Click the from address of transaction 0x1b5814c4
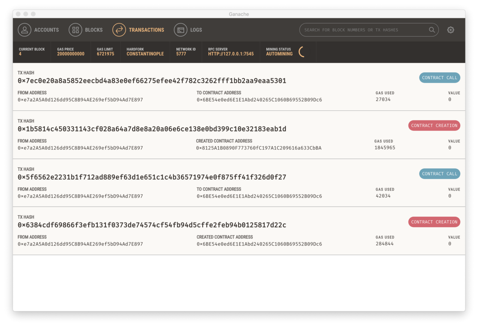Image resolution: width=478 pixels, height=327 pixels. pos(80,148)
